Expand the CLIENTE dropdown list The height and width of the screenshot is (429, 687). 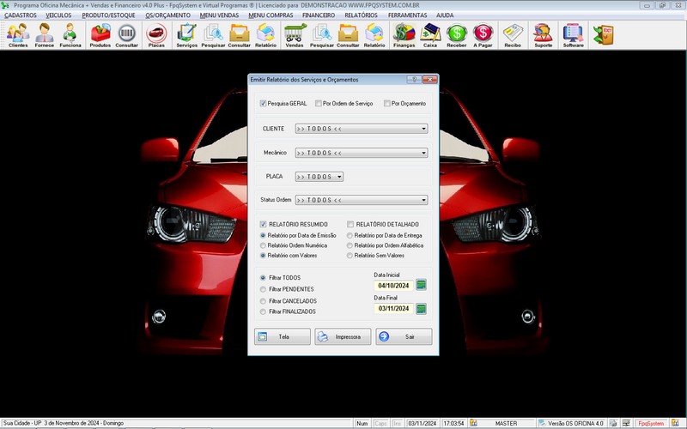pyautogui.click(x=424, y=129)
